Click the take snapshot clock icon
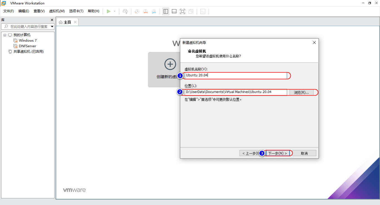The width and height of the screenshot is (380, 205). click(x=137, y=11)
